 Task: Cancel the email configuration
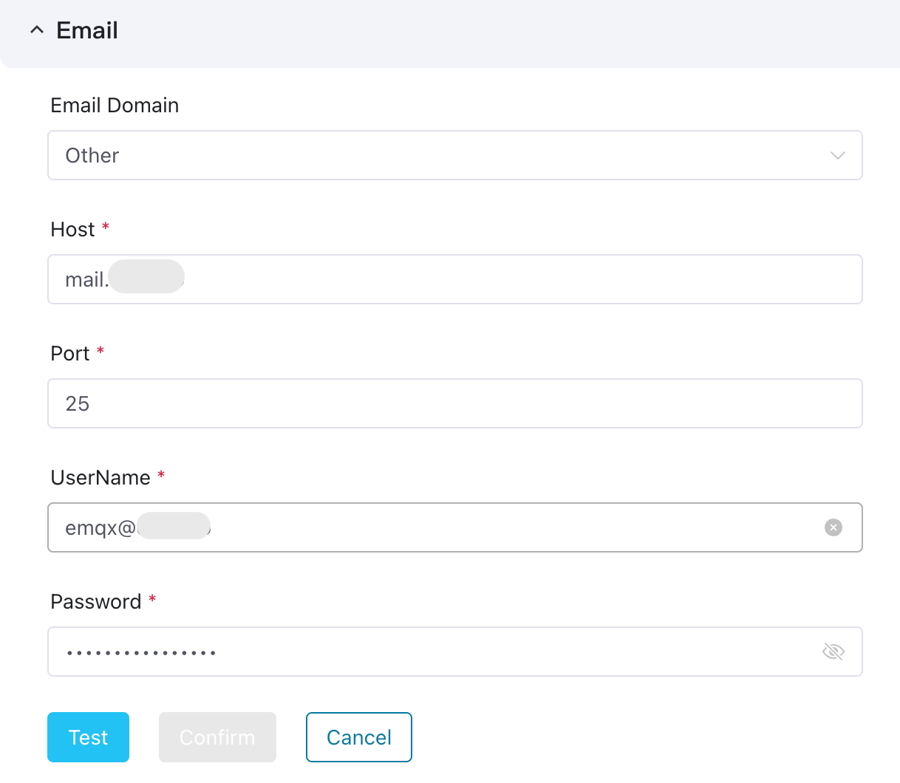pos(359,737)
